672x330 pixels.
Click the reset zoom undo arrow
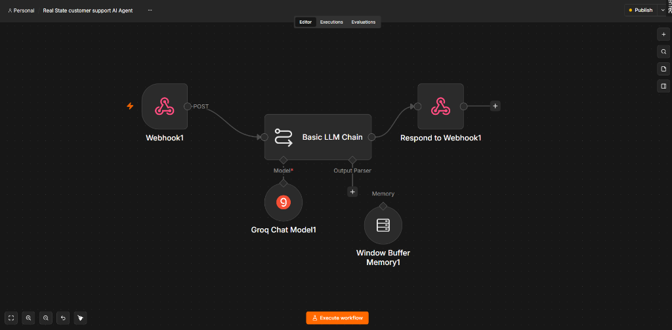click(x=63, y=318)
